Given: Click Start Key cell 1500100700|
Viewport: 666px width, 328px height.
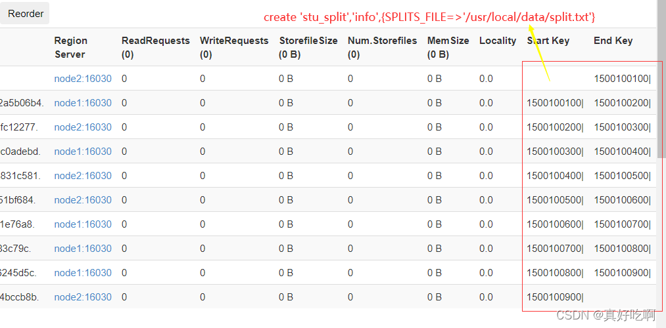Looking at the screenshot, I should pos(555,249).
